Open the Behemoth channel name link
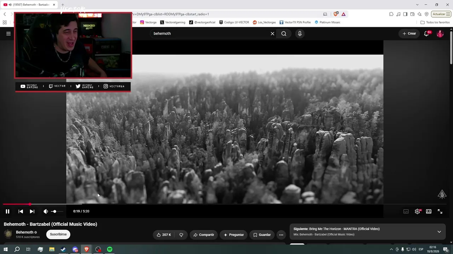 pos(24,232)
